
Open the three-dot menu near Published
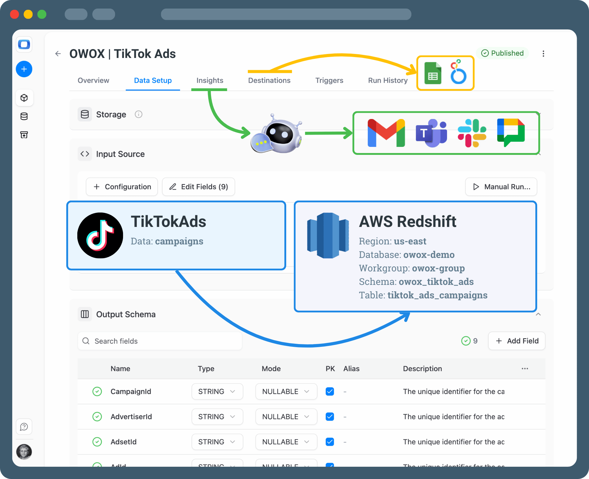[543, 54]
